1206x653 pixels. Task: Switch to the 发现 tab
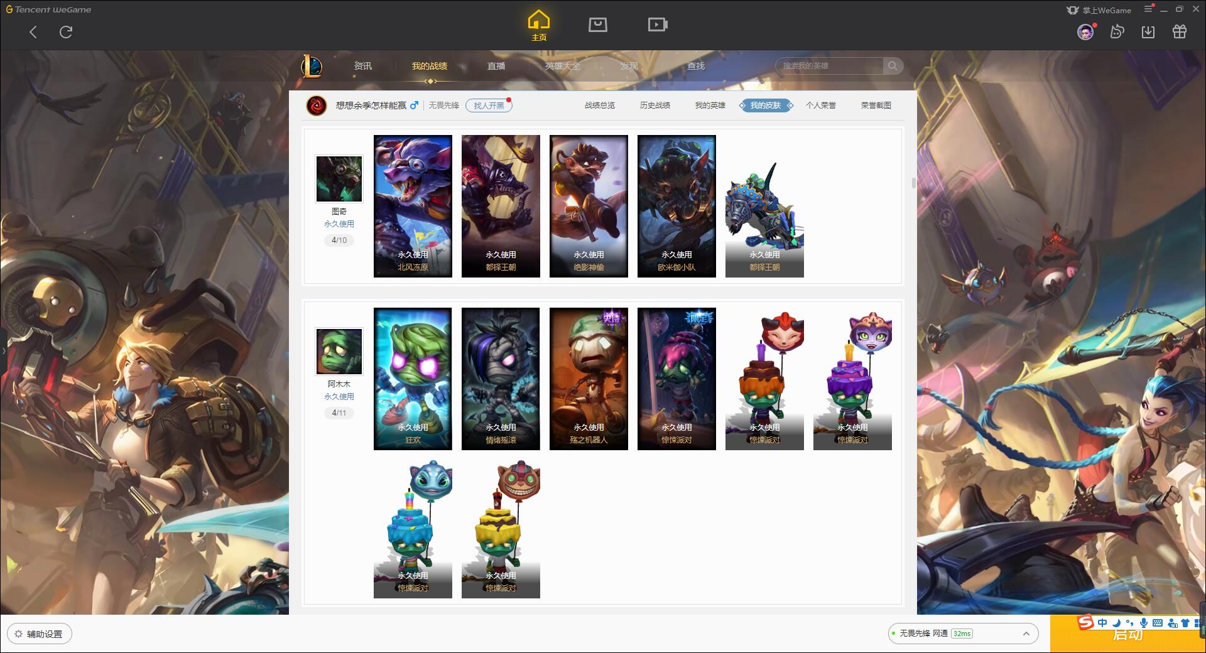(629, 66)
